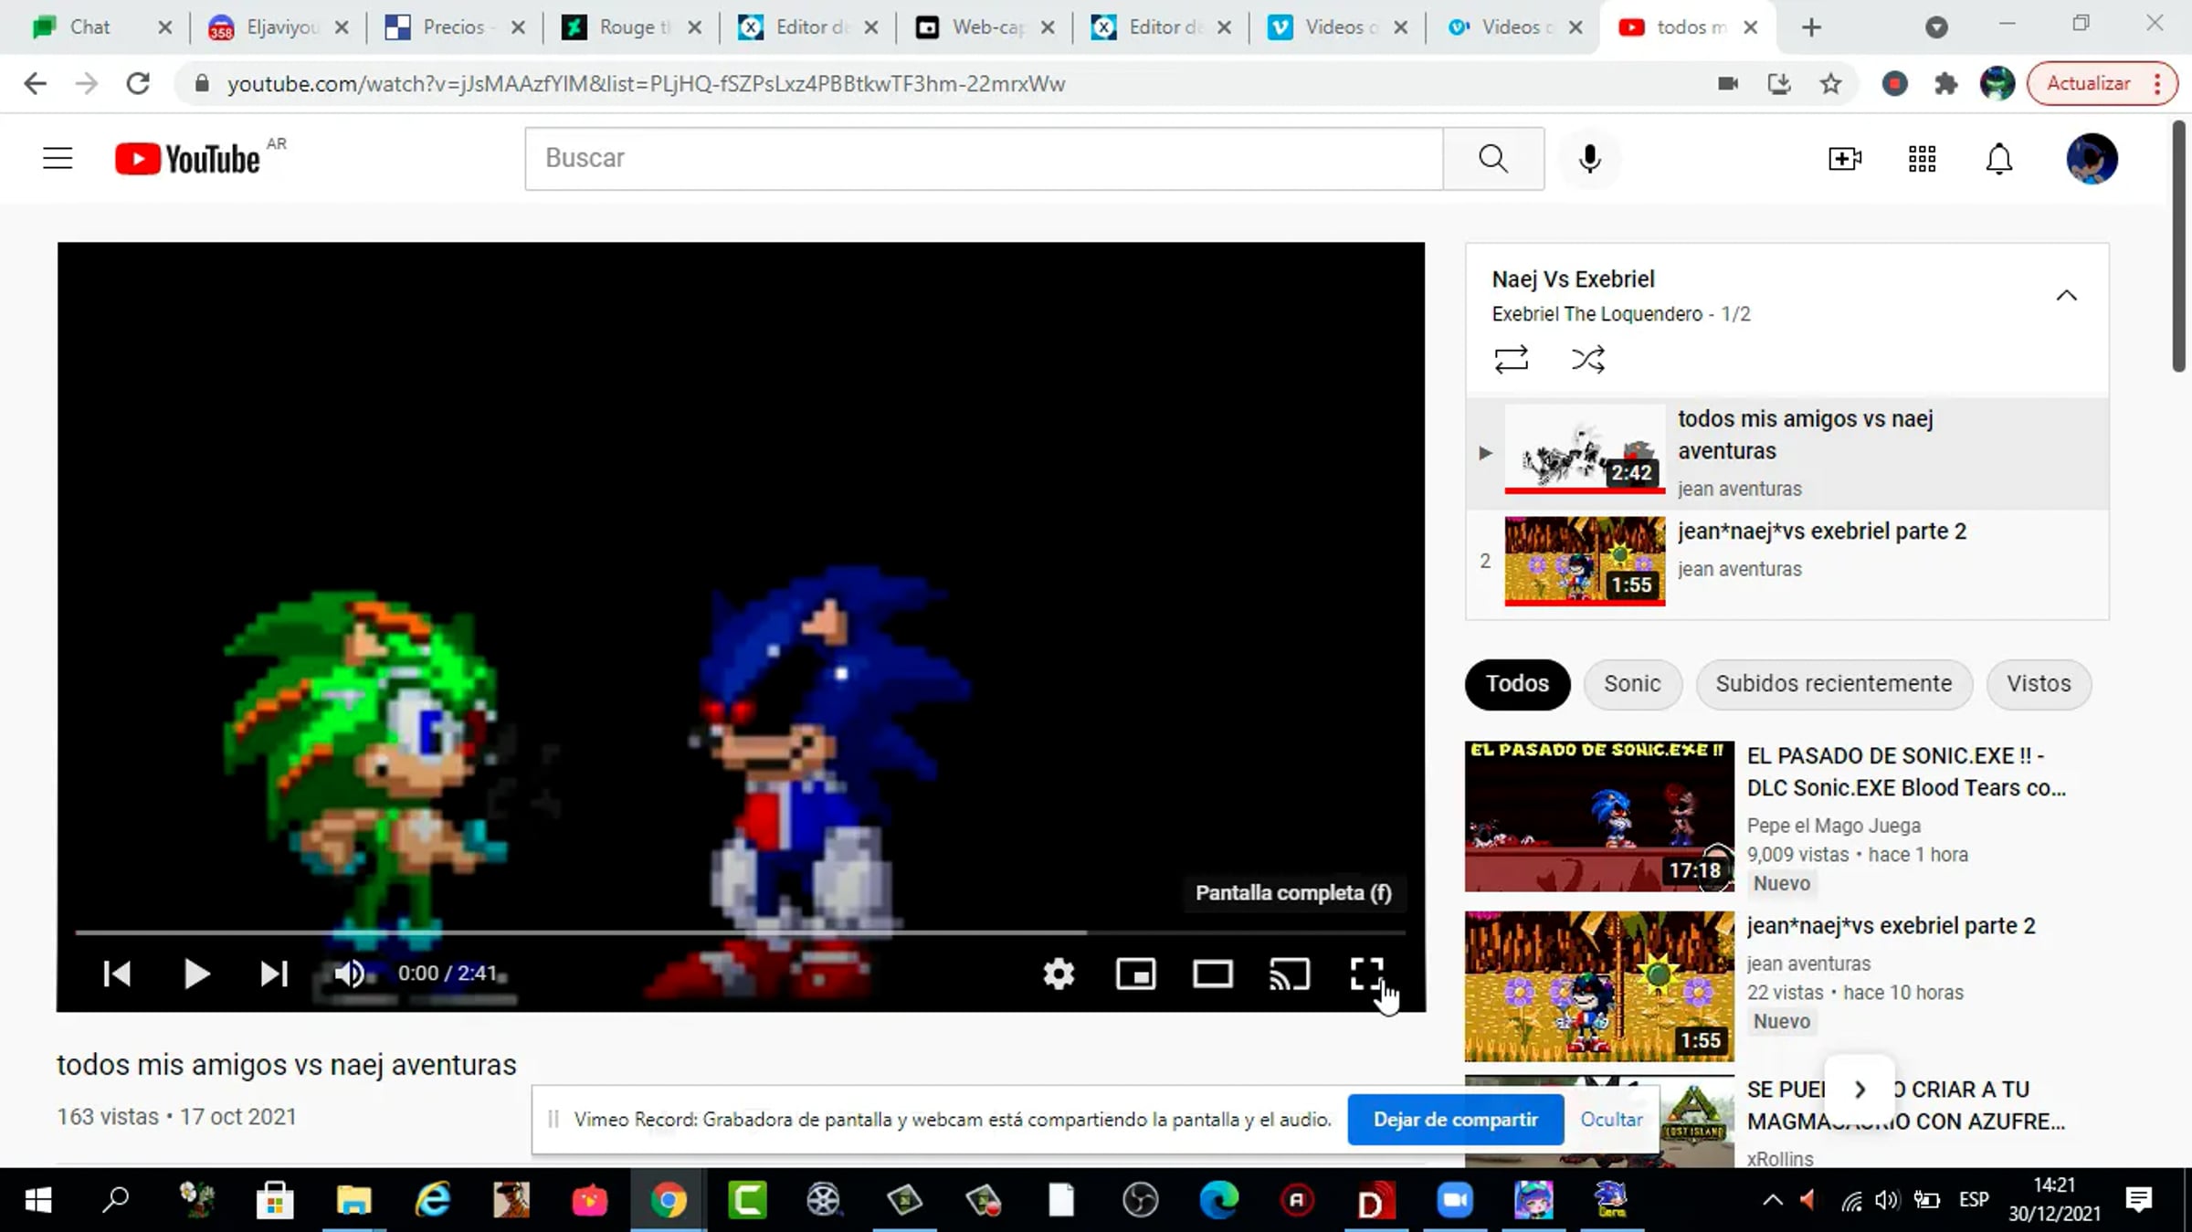Screen dimensions: 2192x1232
Task: Open the notifications bell
Action: point(1998,159)
